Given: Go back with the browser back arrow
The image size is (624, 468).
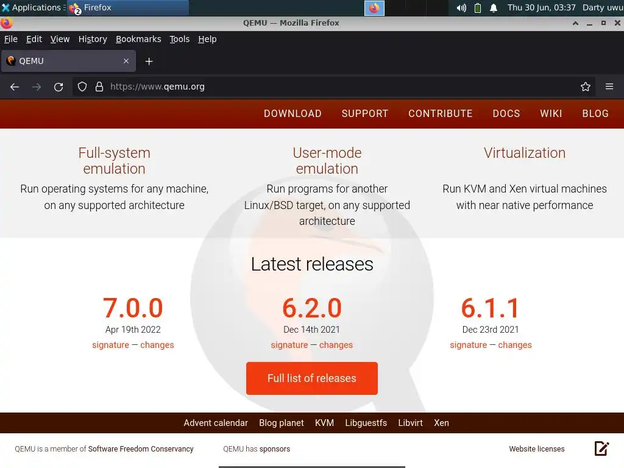Looking at the screenshot, I should [15, 87].
